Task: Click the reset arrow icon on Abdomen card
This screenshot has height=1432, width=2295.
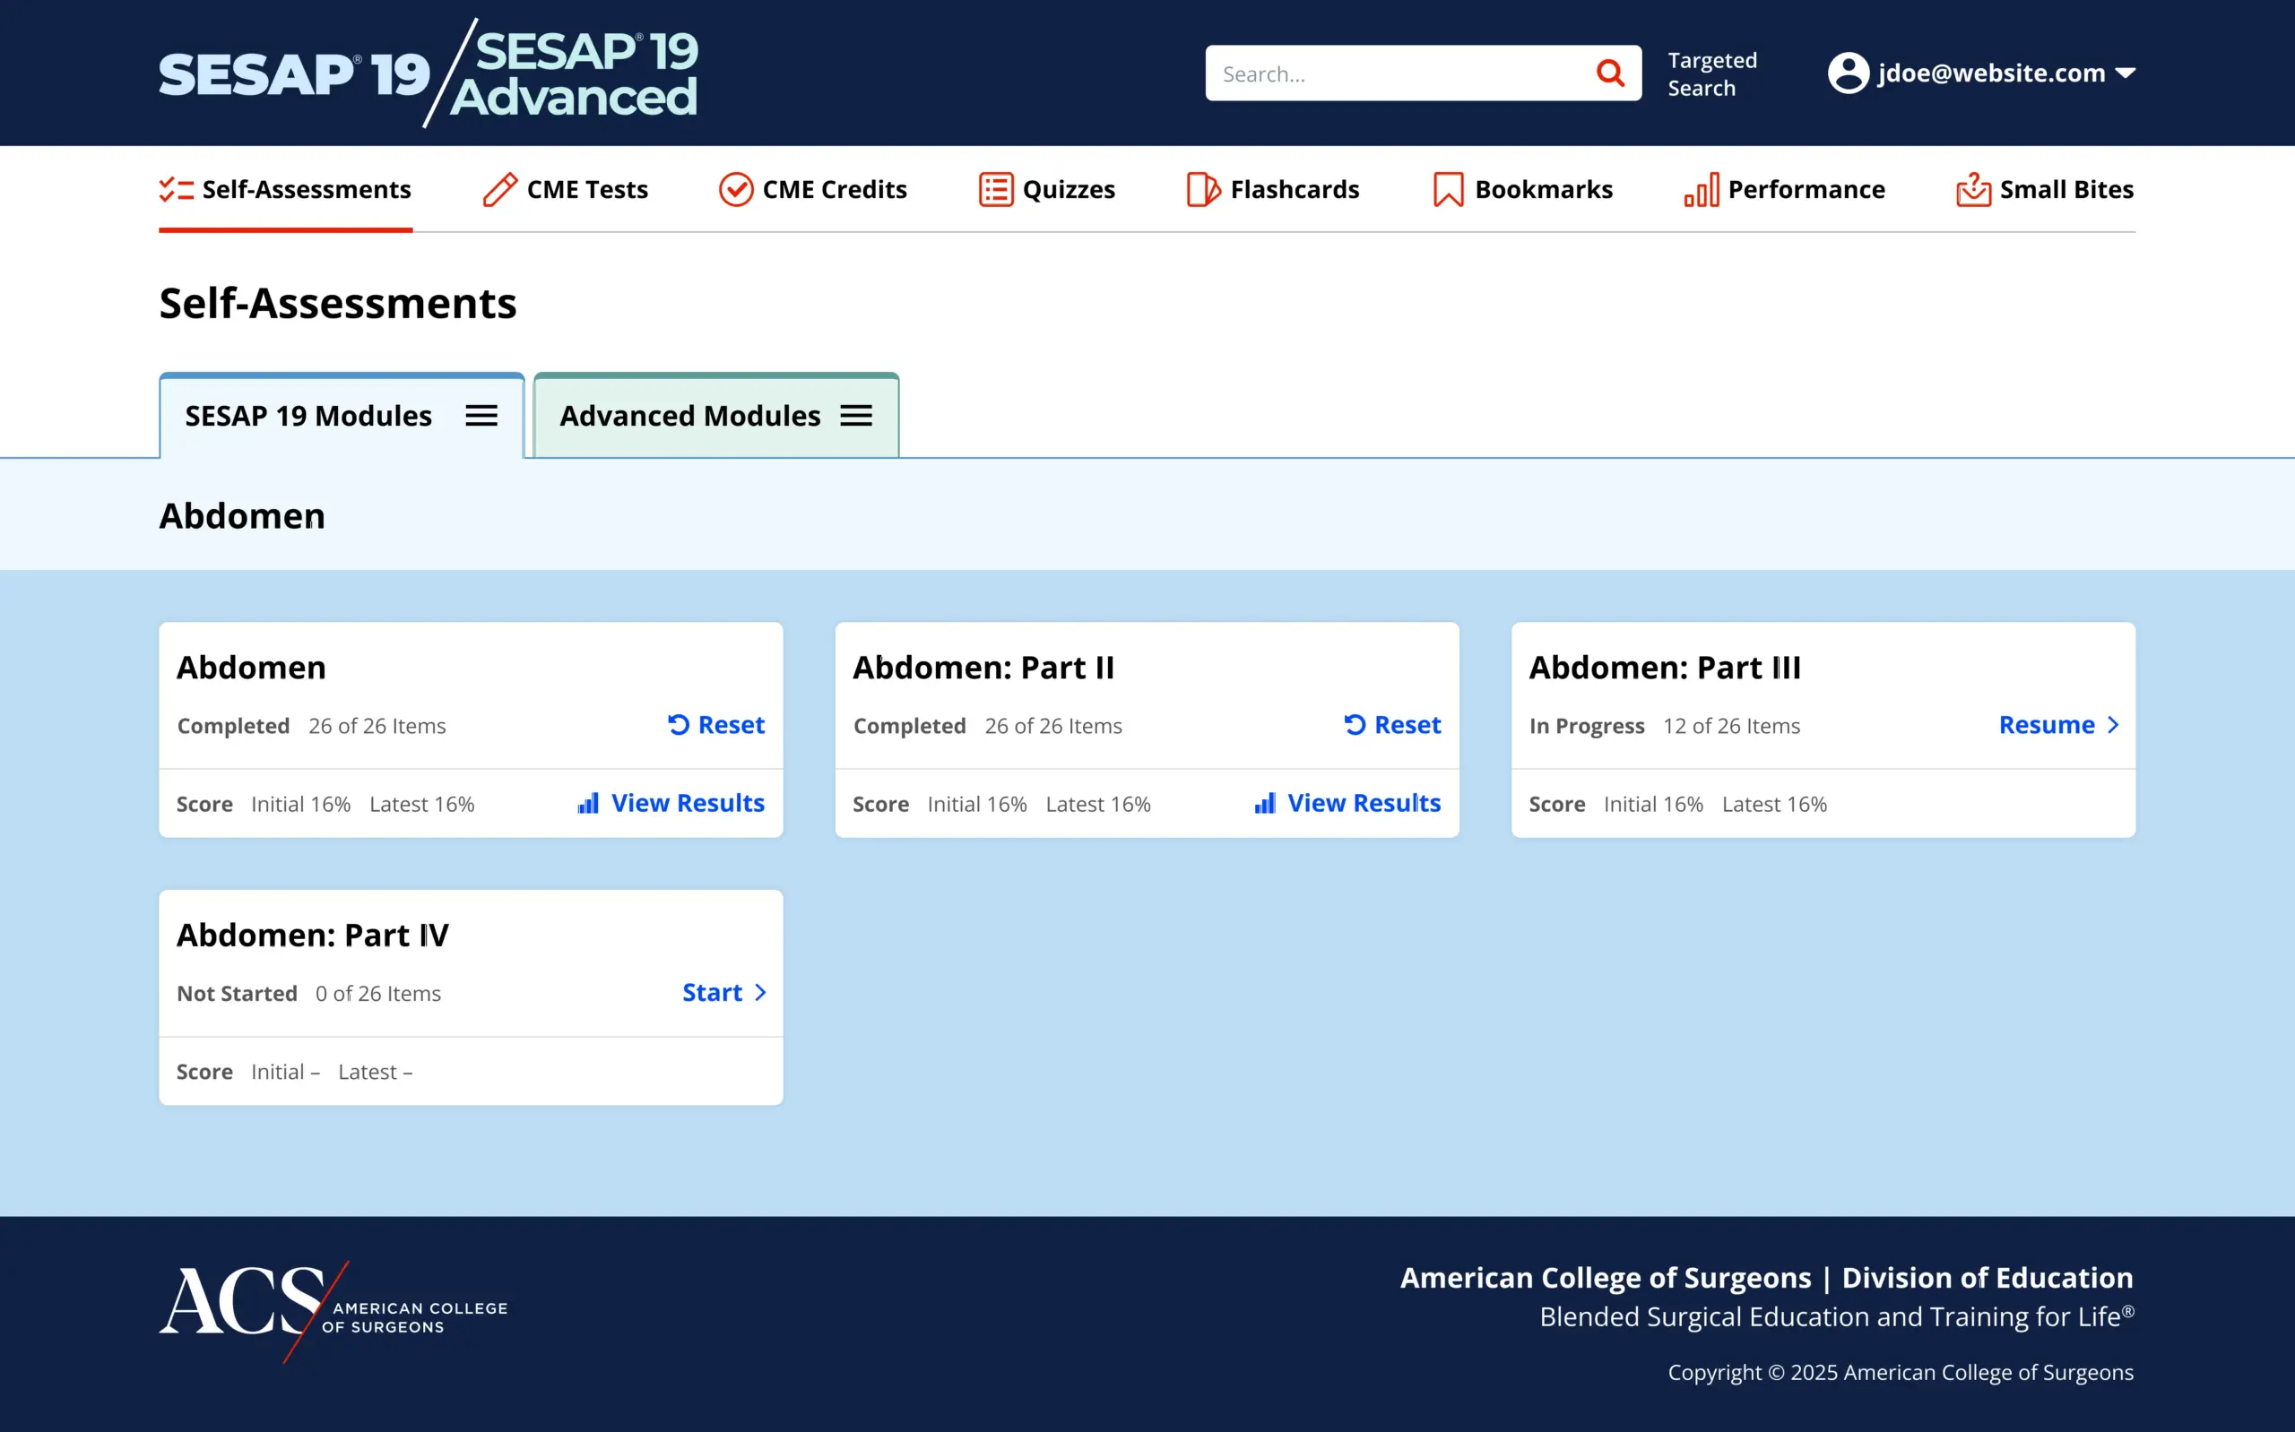Action: 678,725
